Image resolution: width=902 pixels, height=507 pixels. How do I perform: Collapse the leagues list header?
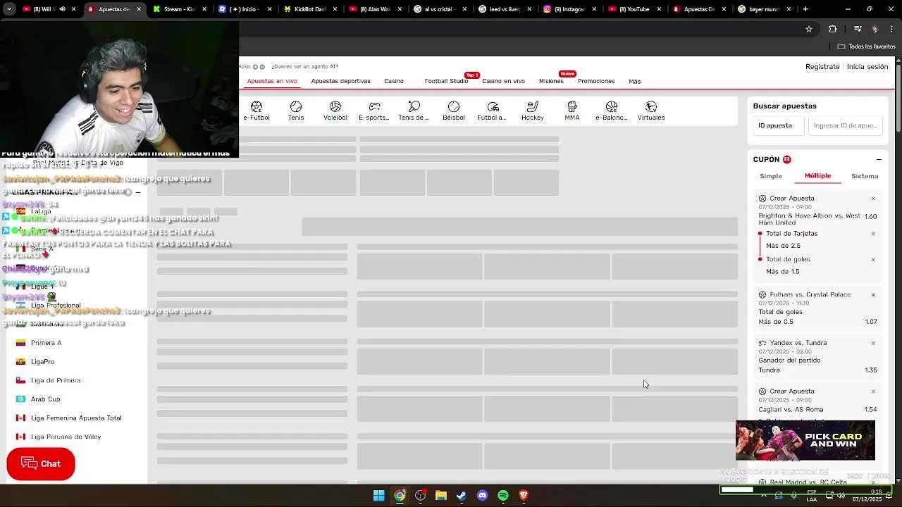[138, 192]
